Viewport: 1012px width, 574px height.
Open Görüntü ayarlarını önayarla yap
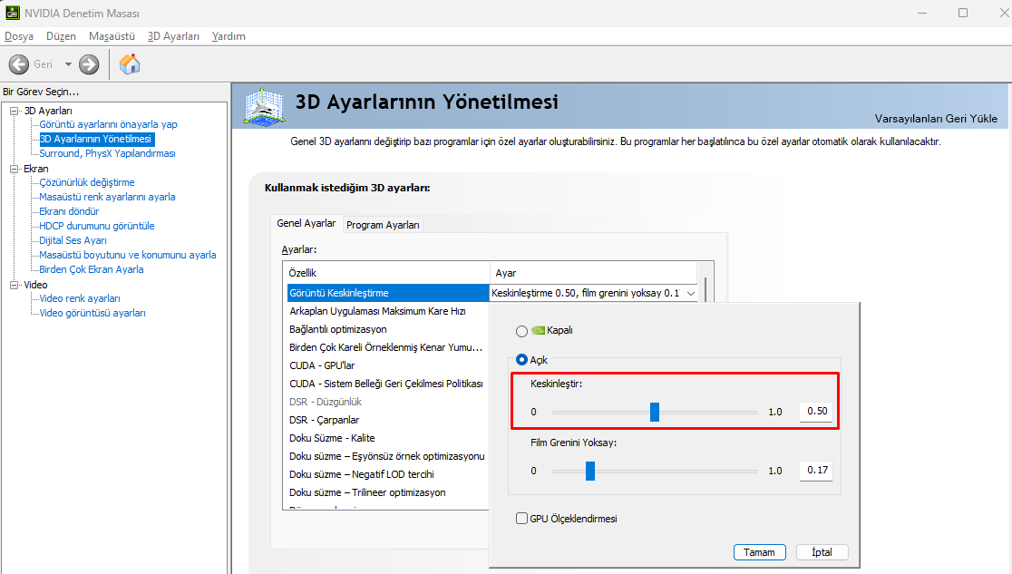(x=108, y=124)
